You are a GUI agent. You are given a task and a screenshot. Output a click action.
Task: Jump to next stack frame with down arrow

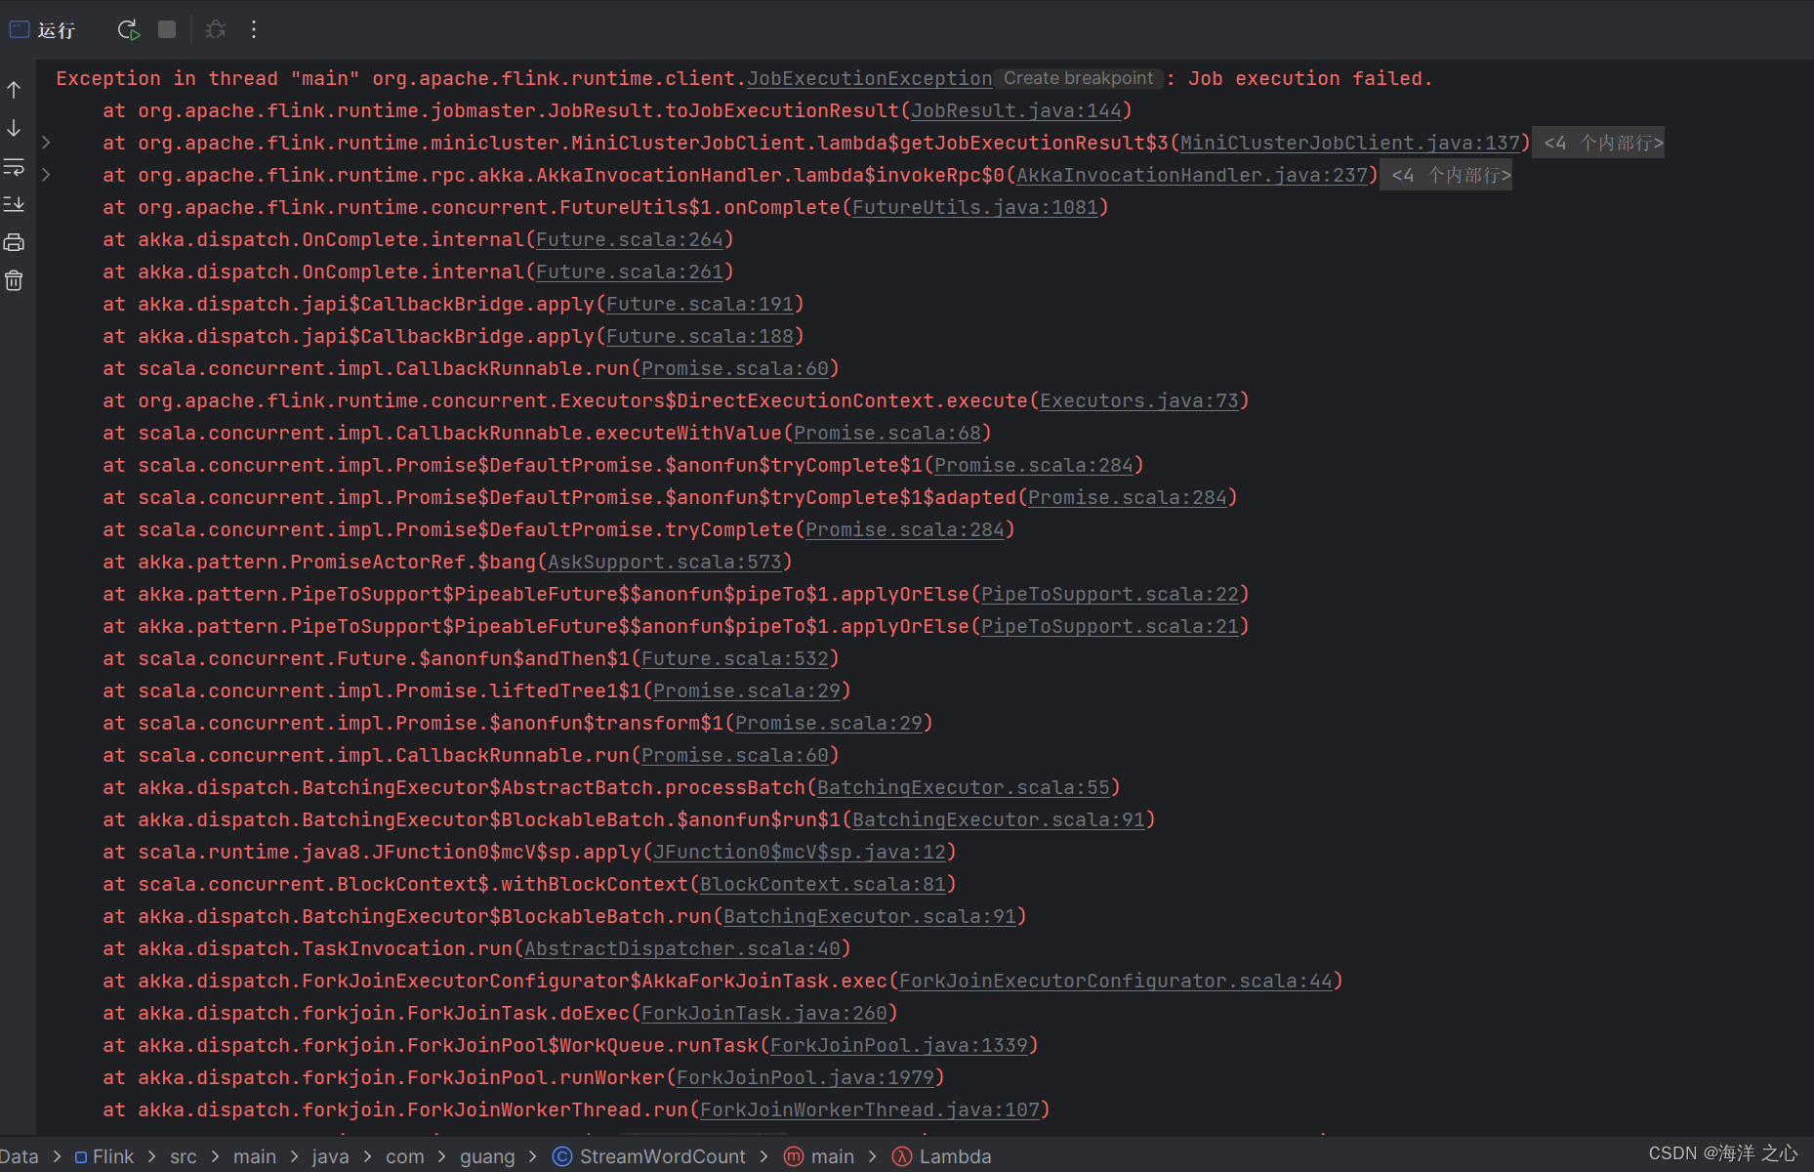[14, 128]
